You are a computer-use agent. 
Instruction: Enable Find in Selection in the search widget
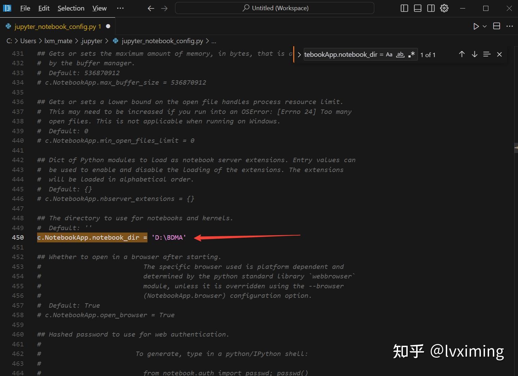487,54
